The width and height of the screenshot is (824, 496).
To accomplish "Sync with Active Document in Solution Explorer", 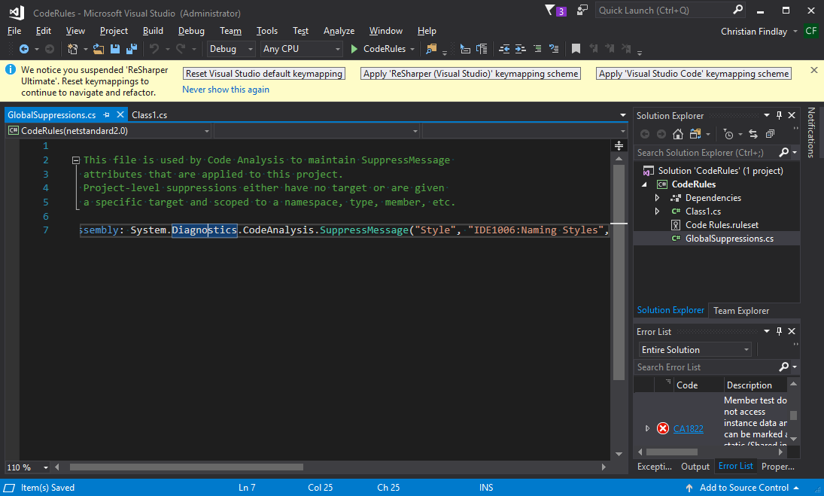I will [x=753, y=135].
